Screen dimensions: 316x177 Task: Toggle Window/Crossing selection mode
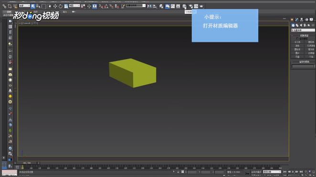tap(49, 6)
